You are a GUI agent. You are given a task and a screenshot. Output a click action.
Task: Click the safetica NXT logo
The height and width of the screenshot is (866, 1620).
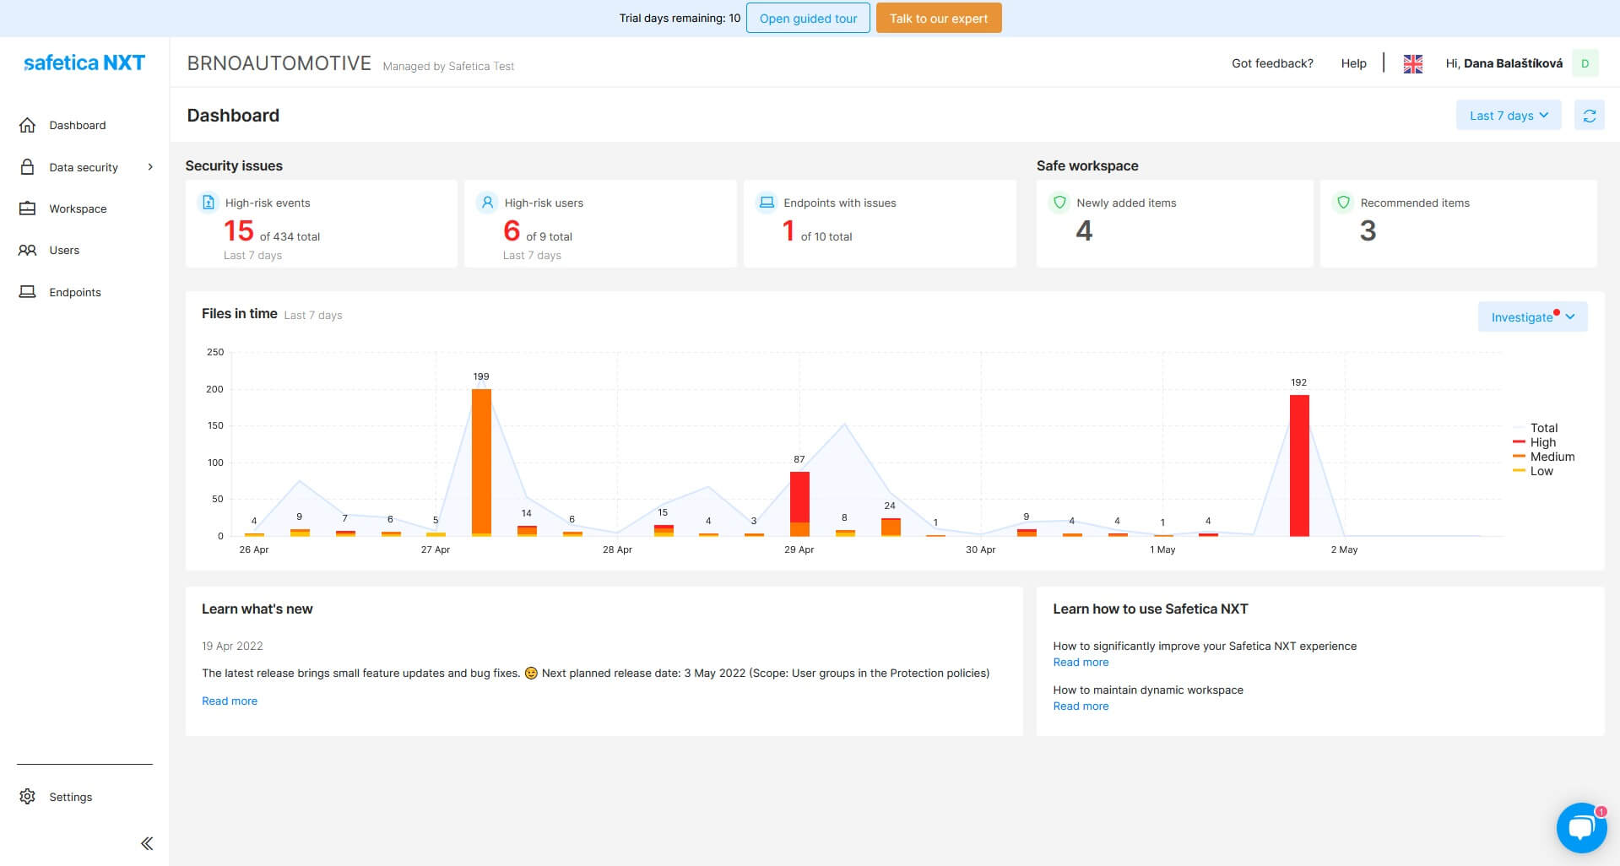[84, 62]
